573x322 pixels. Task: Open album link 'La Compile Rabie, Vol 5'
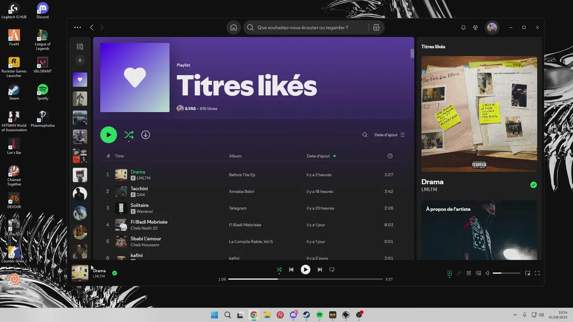[251, 241]
